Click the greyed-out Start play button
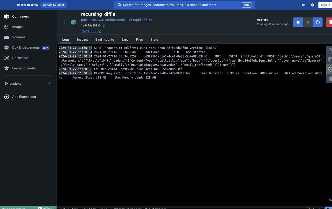 308,22
